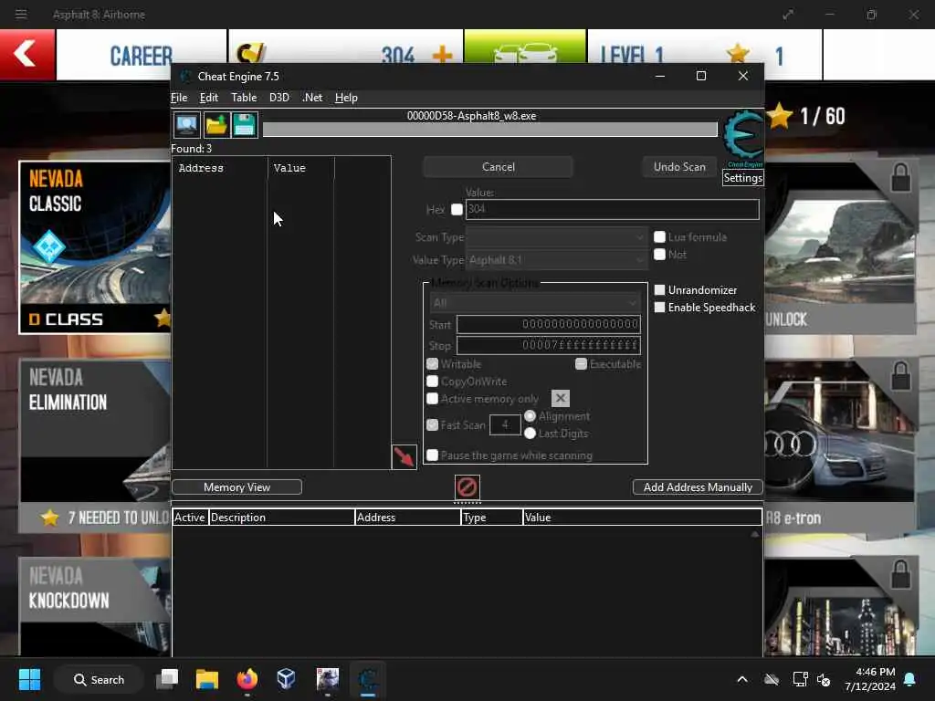Viewport: 935px width, 701px height.
Task: Switch to Cheat Engine taskbar icon
Action: point(368,679)
